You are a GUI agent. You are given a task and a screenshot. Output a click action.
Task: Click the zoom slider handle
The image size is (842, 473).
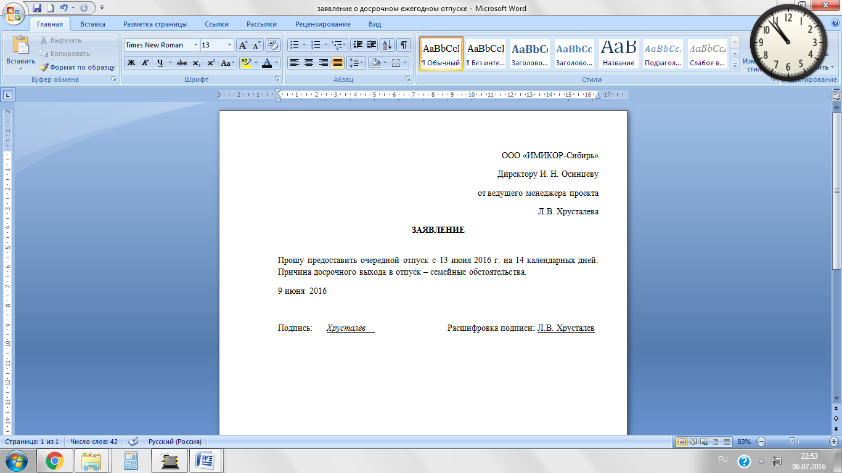792,442
